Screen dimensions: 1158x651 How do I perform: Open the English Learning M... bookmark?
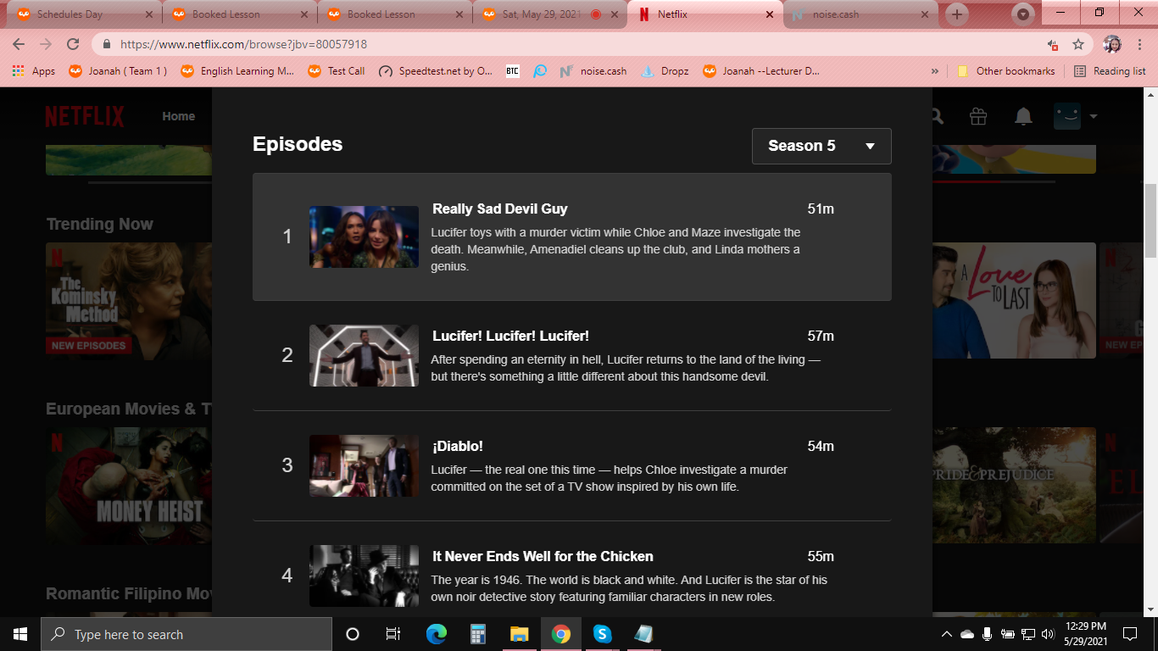[237, 71]
